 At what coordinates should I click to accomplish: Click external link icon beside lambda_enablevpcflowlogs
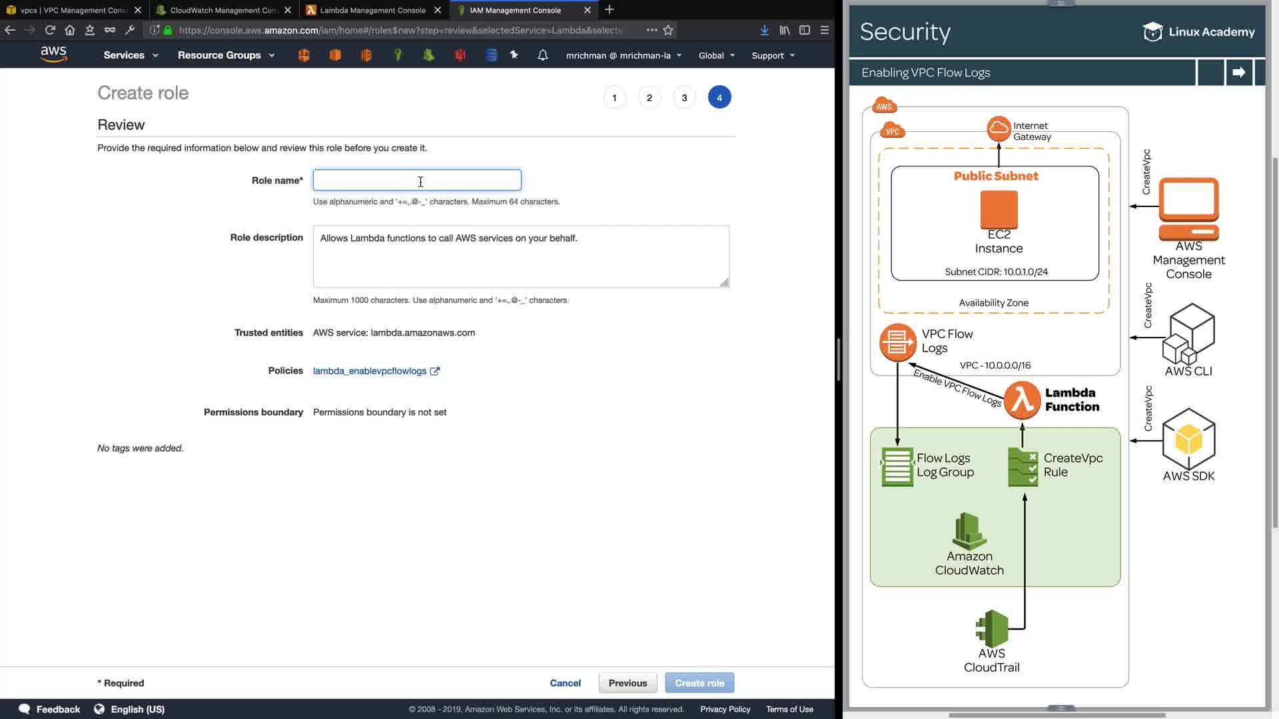(x=435, y=371)
